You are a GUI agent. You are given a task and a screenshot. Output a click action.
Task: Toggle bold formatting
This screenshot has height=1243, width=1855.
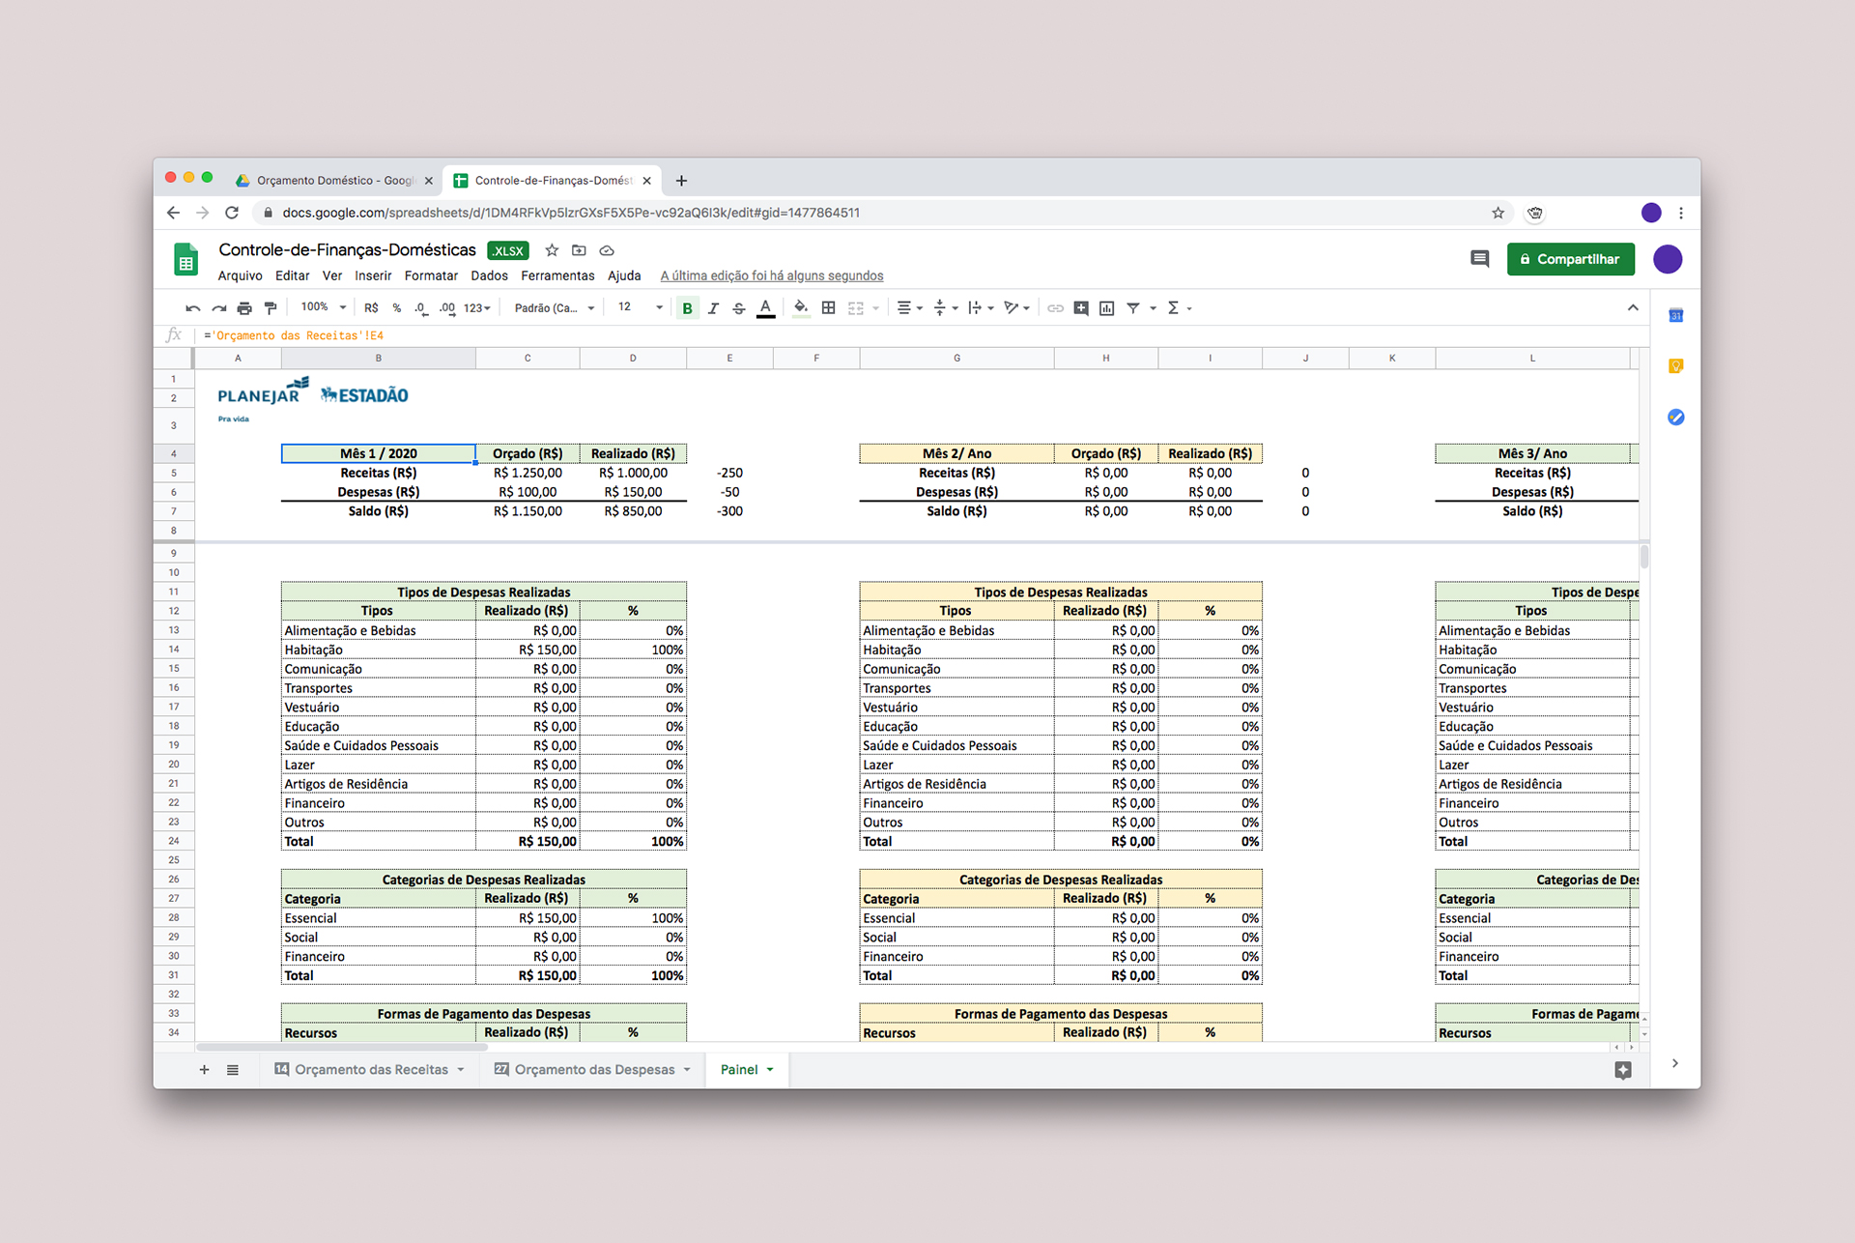coord(687,308)
